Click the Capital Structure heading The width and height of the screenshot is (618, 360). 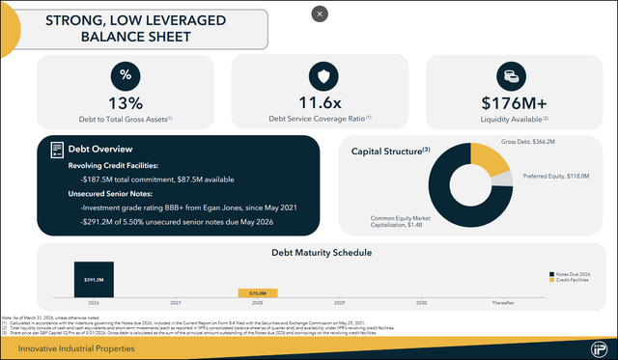(x=390, y=152)
